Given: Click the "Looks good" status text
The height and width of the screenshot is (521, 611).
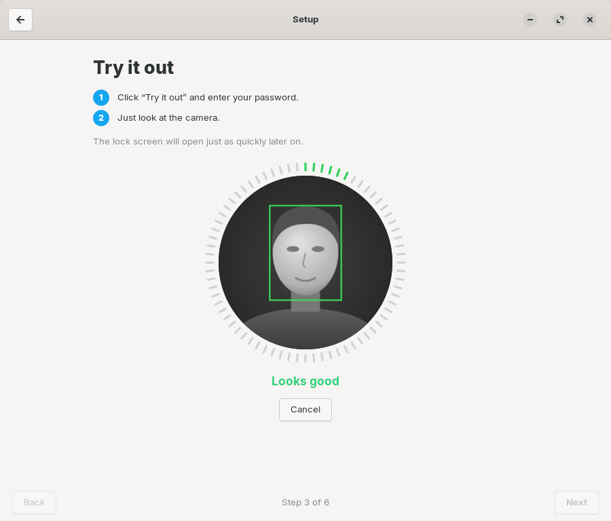Looking at the screenshot, I should [x=305, y=381].
